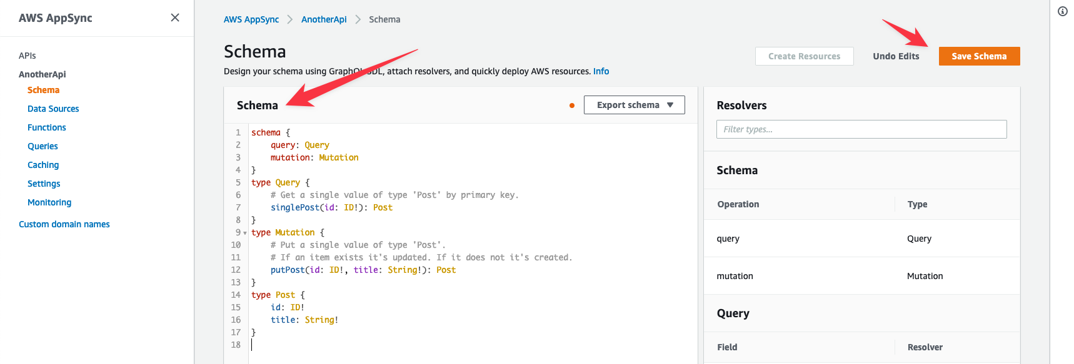
Task: Open Data Sources in the sidebar
Action: [x=53, y=109]
